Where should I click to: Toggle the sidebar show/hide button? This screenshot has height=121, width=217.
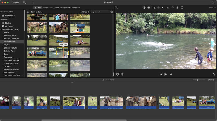tap(28, 12)
